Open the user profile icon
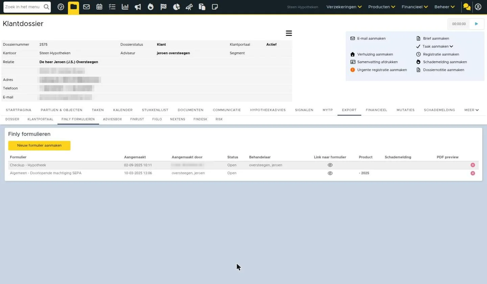 (x=478, y=7)
